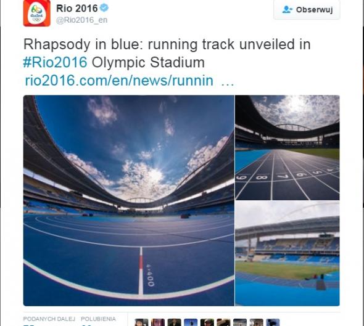Expand the truncated link via the ellipsis
The height and width of the screenshot is (326, 364).
[228, 81]
